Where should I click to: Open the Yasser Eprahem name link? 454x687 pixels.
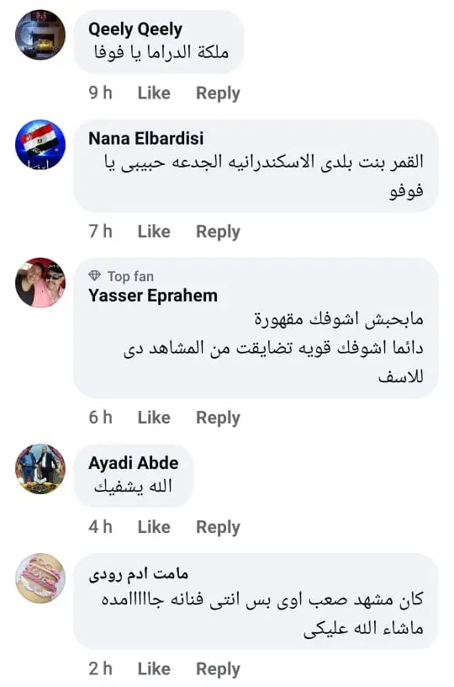pos(153,296)
